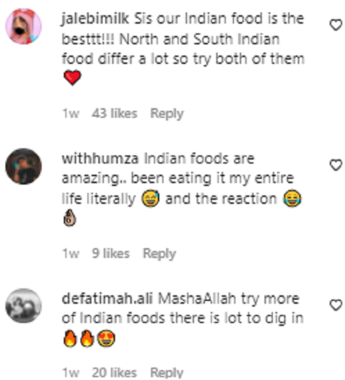Image resolution: width=345 pixels, height=380 pixels.
Task: View the 43 likes list
Action: point(114,113)
